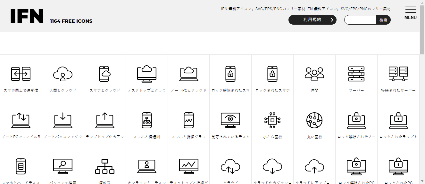Open the online meeting laptop icon

tap(147, 166)
